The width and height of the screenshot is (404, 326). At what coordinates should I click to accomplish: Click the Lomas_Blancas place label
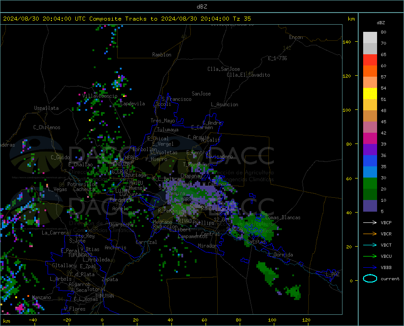(283, 217)
